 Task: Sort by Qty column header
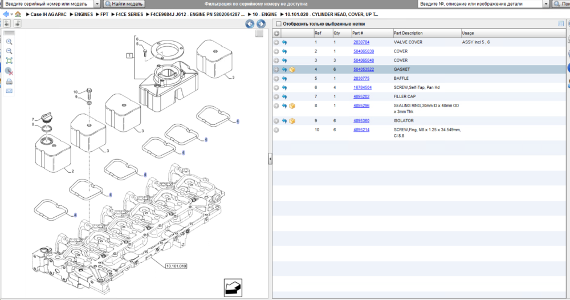point(341,33)
